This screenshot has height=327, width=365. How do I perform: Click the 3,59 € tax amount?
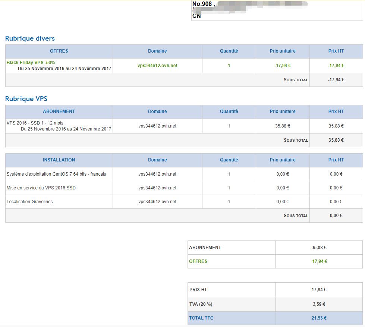tap(319, 304)
